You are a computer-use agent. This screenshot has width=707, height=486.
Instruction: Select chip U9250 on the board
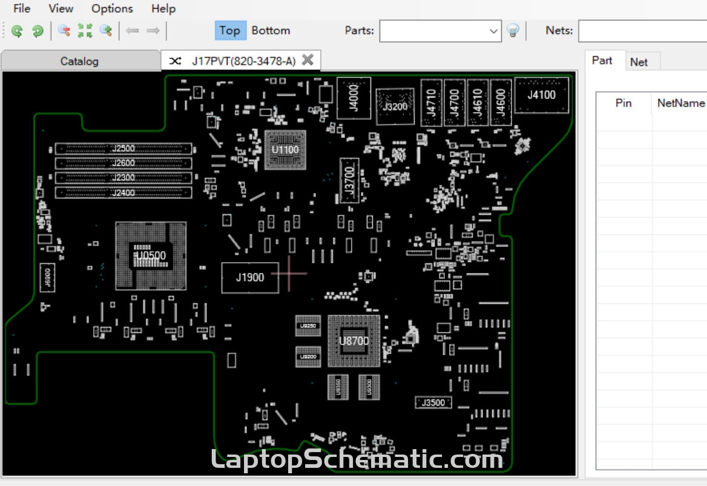tap(308, 326)
